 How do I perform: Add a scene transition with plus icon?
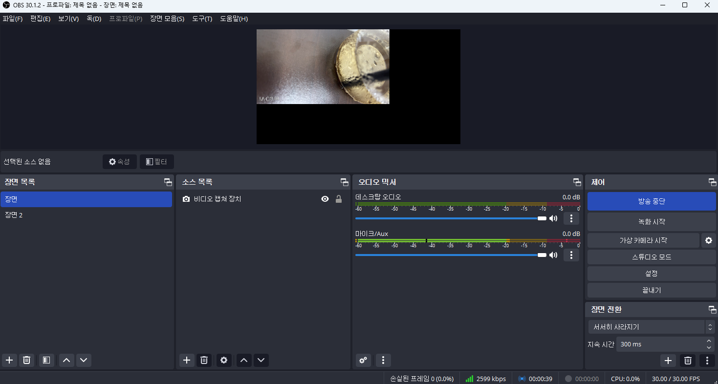tap(668, 361)
